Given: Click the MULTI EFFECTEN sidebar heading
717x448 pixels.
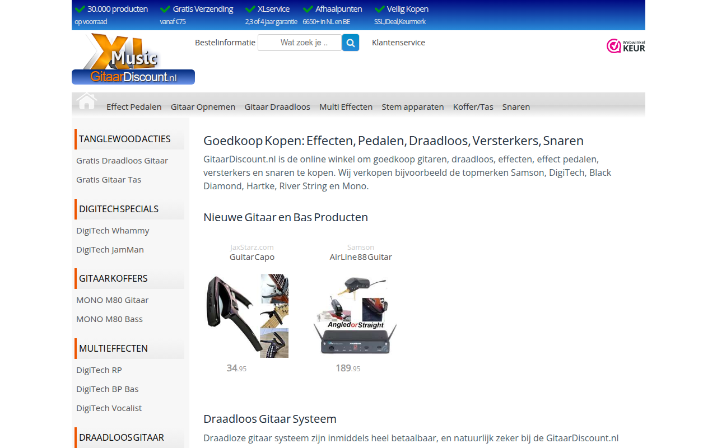Looking at the screenshot, I should coord(129,348).
